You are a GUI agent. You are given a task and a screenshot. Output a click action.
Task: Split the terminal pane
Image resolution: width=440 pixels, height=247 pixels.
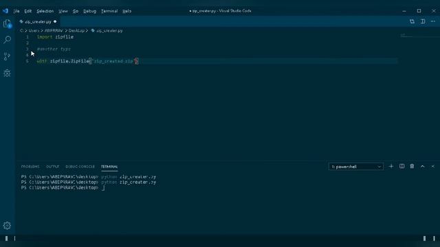(401, 166)
